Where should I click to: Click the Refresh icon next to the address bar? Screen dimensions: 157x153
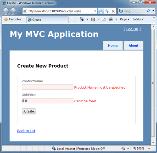point(107,11)
